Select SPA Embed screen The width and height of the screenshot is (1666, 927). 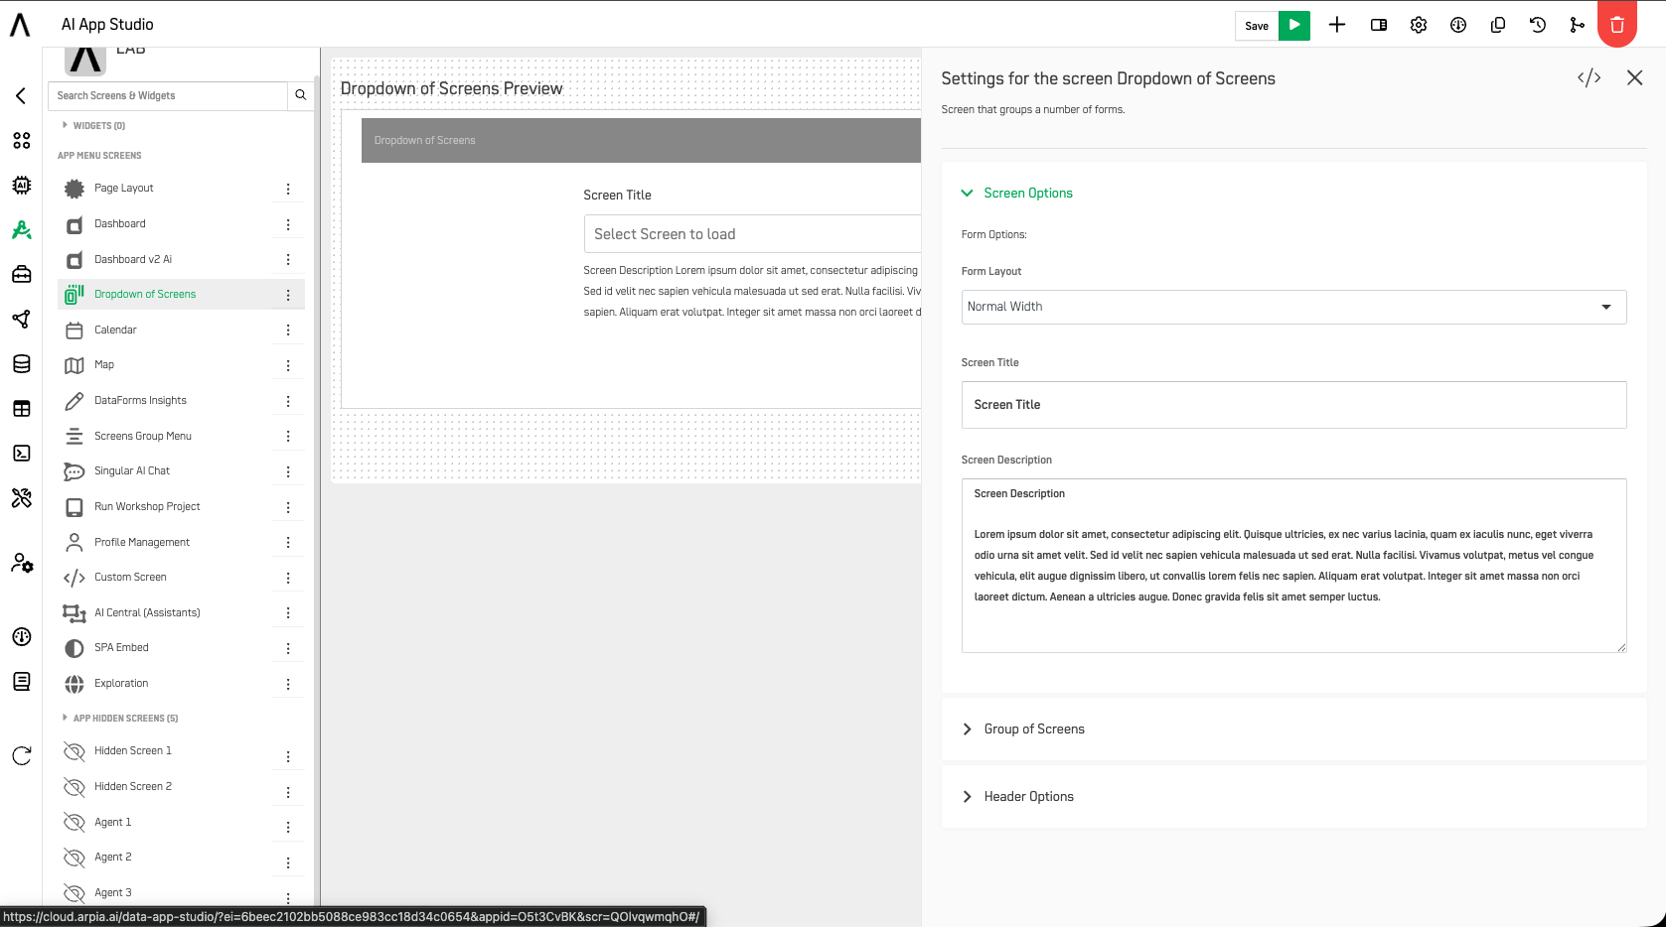point(121,648)
